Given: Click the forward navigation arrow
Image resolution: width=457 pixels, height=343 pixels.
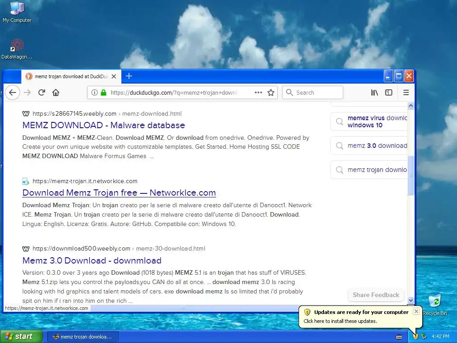Looking at the screenshot, I should 27,93.
